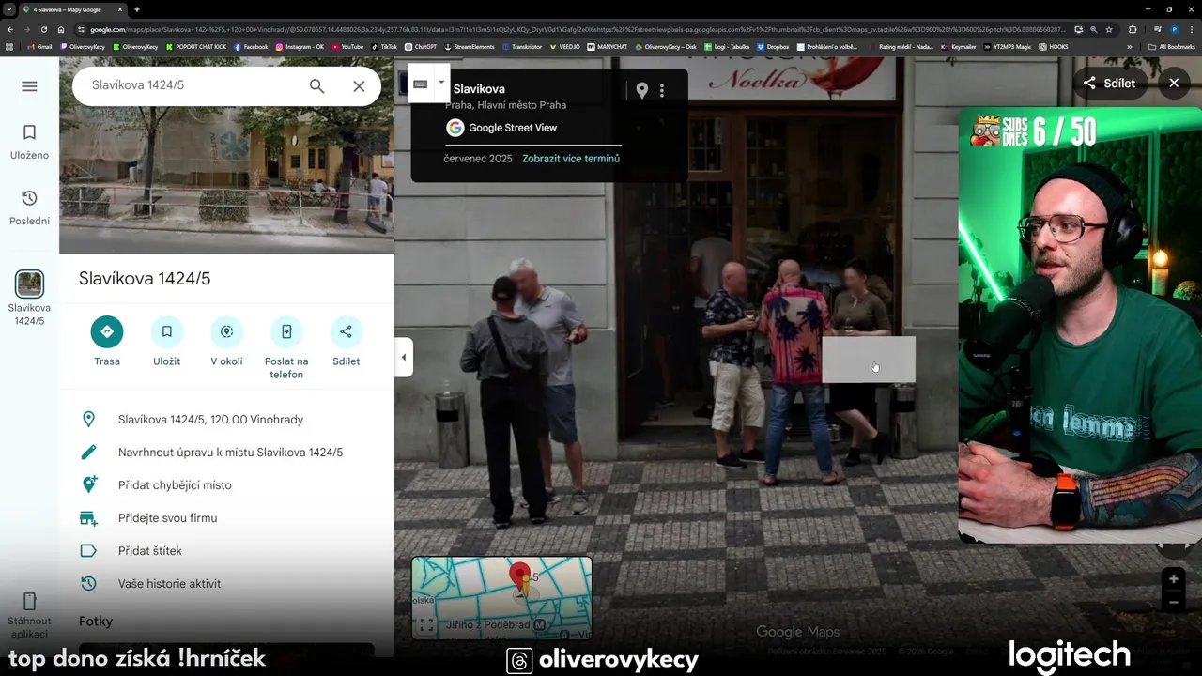Open the Poslední recent places panel
Screen dimensions: 1202x676
tap(29, 207)
